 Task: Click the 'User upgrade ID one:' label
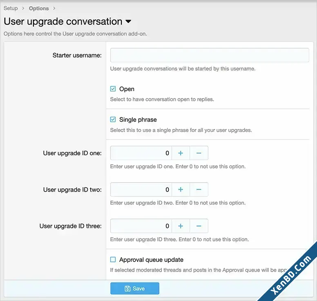[x=72, y=153]
